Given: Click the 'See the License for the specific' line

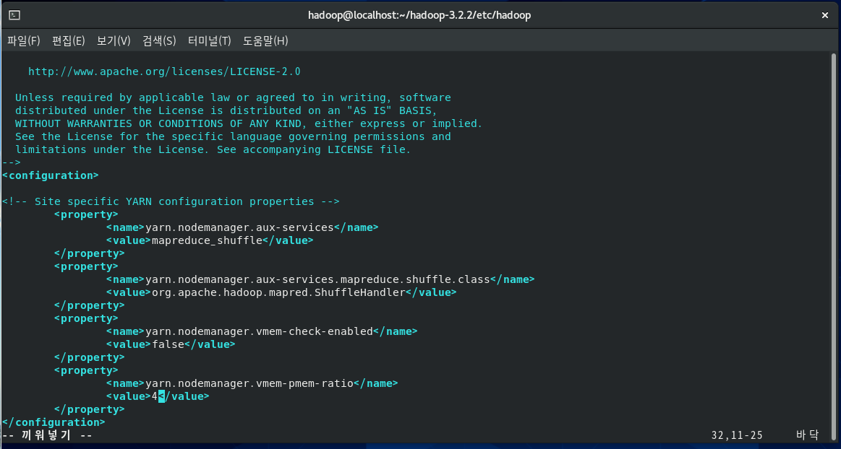Looking at the screenshot, I should 233,136.
